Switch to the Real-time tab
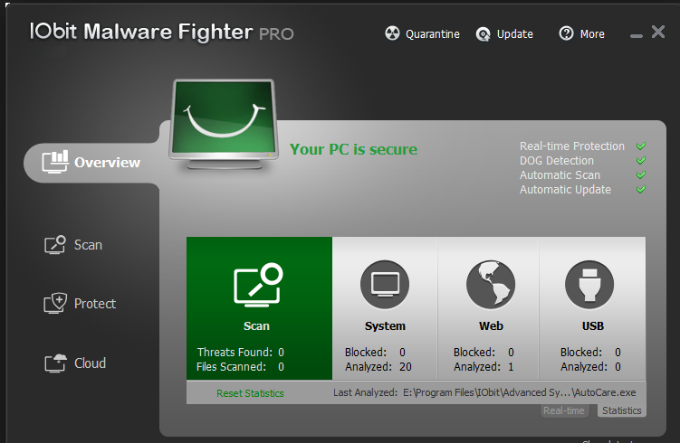The height and width of the screenshot is (443, 680). tap(564, 410)
